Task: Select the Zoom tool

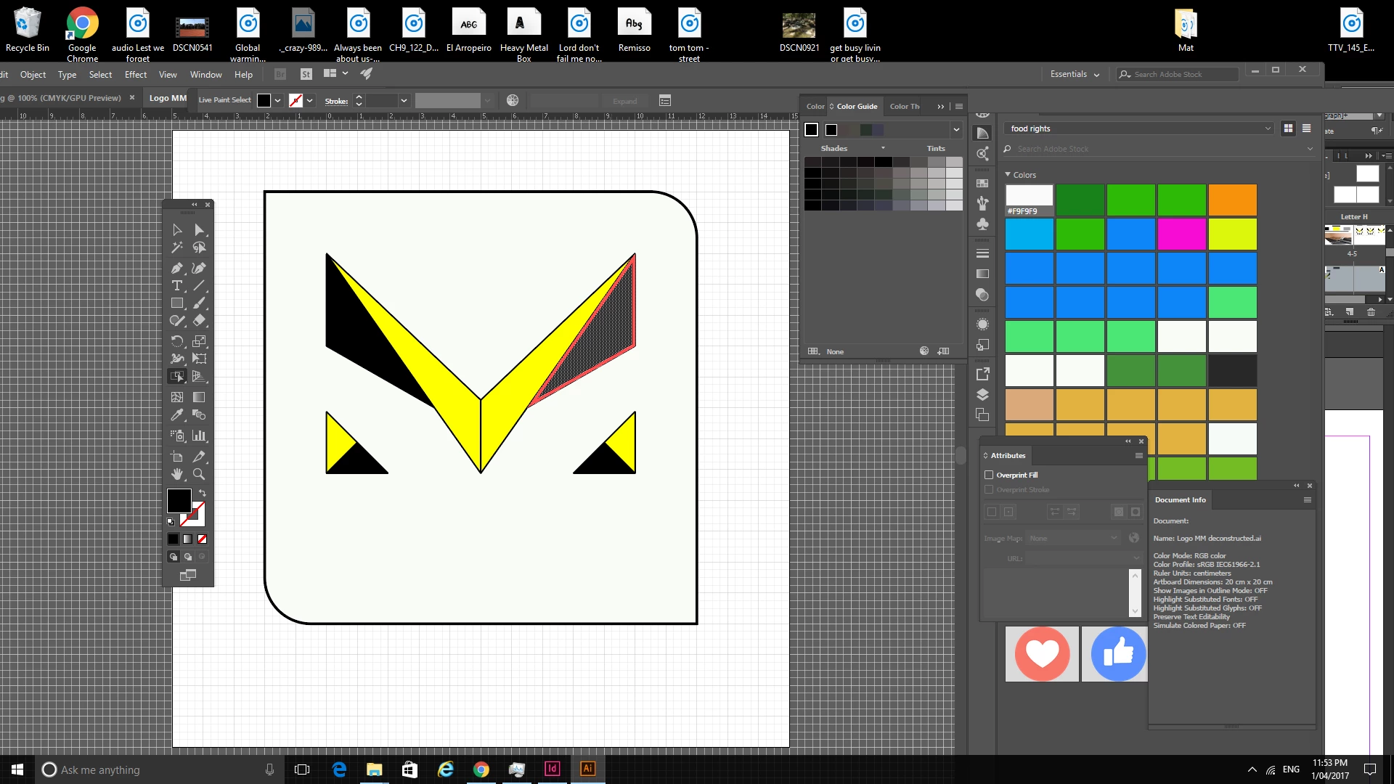Action: 199,474
